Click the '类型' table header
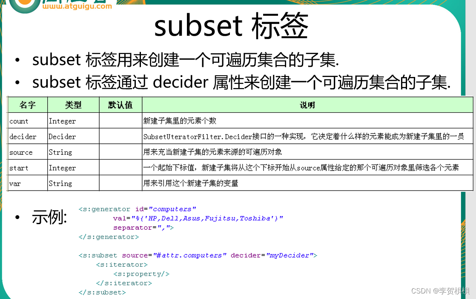 point(73,105)
